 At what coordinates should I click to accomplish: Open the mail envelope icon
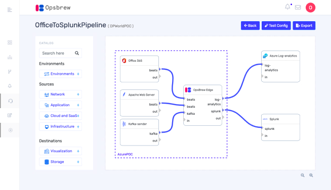click(x=298, y=8)
